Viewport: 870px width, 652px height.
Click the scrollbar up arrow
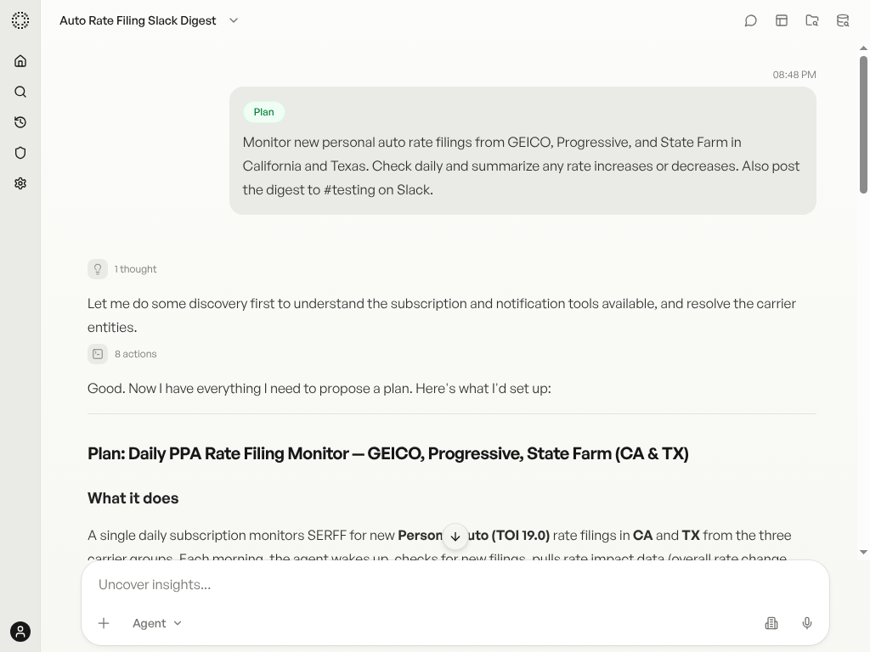pos(863,48)
